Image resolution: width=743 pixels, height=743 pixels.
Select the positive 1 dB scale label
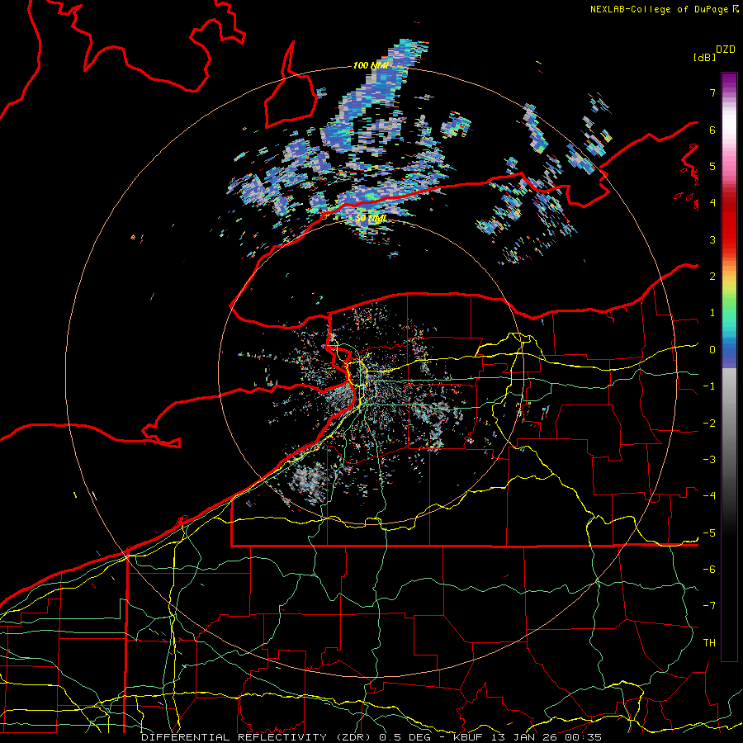[712, 313]
